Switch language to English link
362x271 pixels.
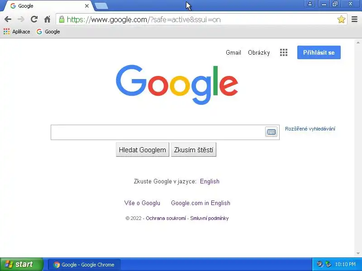click(210, 182)
